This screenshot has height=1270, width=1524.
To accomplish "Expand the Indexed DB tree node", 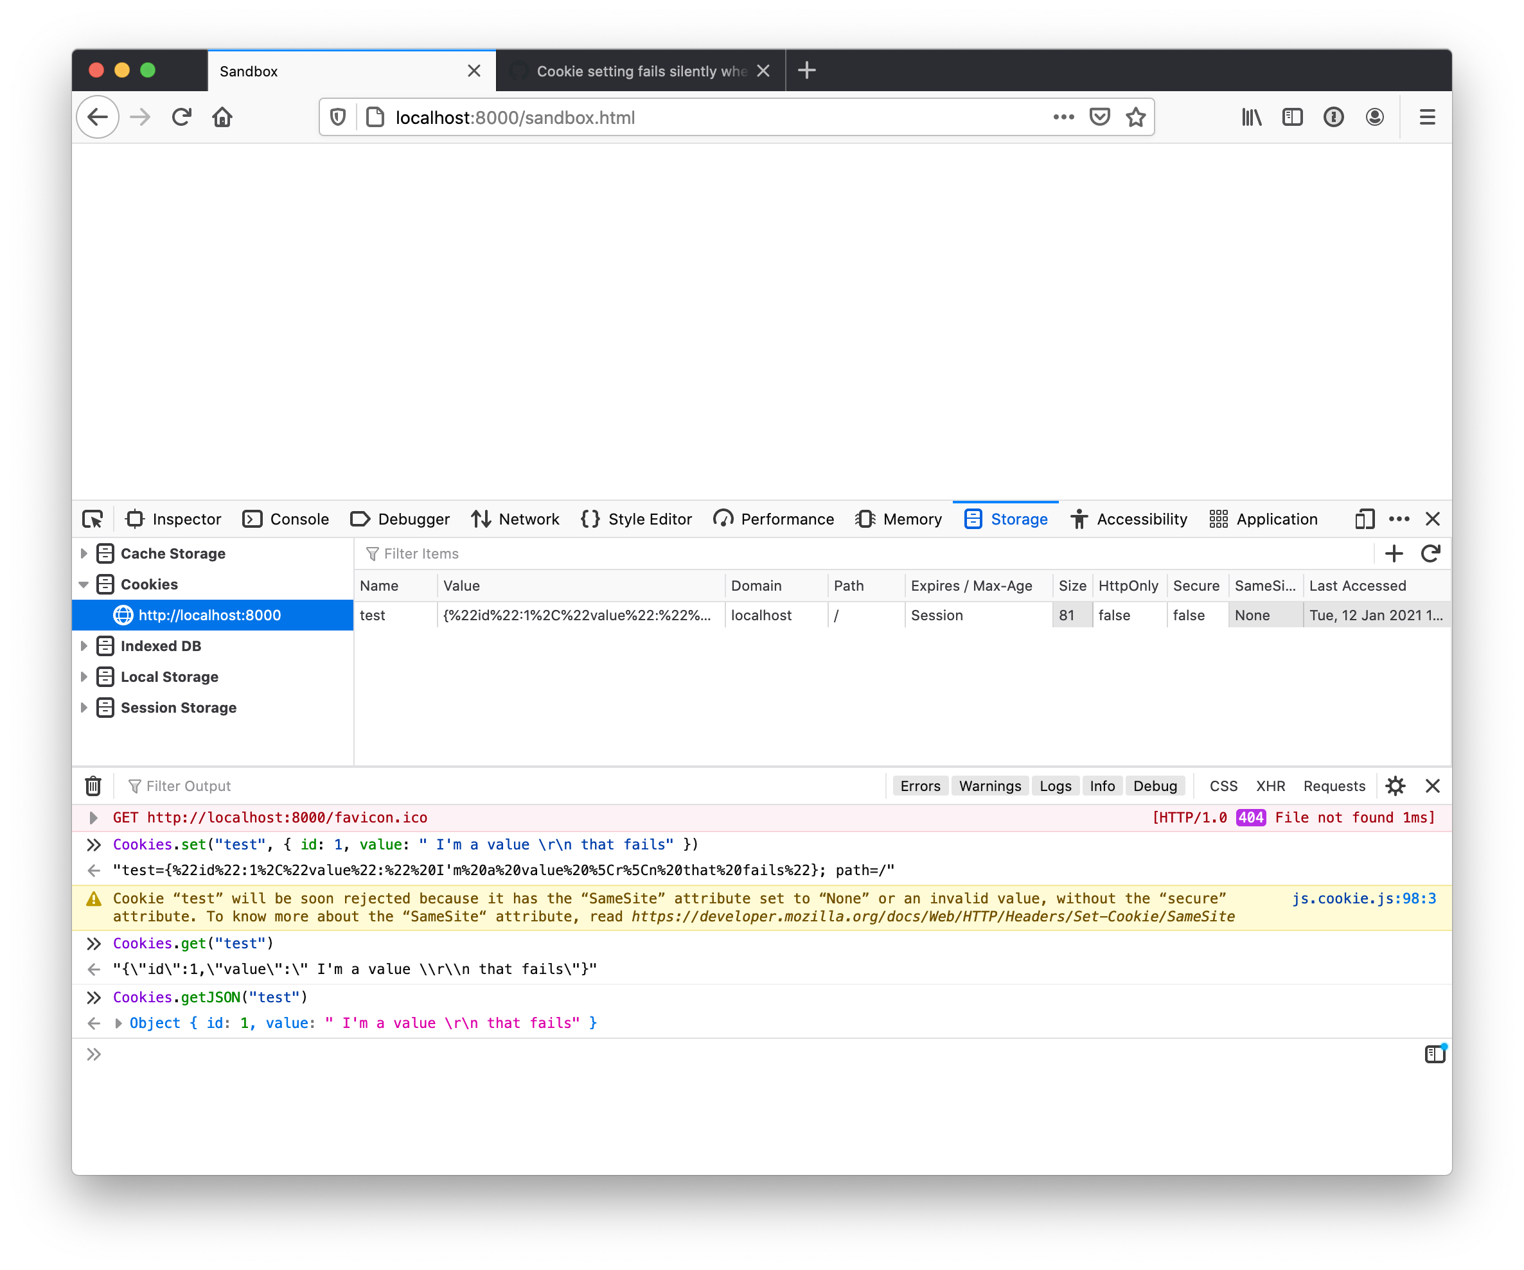I will (x=84, y=647).
